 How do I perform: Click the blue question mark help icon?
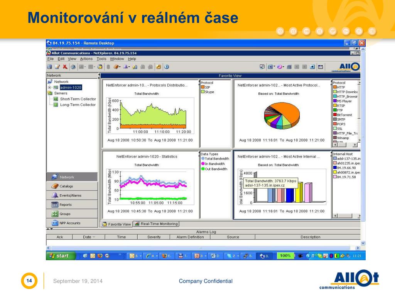pyautogui.click(x=167, y=67)
